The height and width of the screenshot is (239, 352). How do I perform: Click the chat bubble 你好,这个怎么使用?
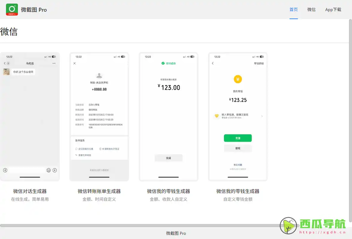coord(23,72)
